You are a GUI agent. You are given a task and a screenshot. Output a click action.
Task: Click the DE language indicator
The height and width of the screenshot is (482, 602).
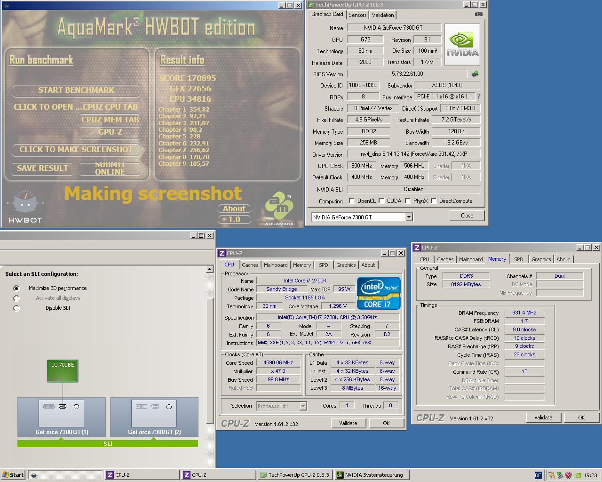(539, 475)
